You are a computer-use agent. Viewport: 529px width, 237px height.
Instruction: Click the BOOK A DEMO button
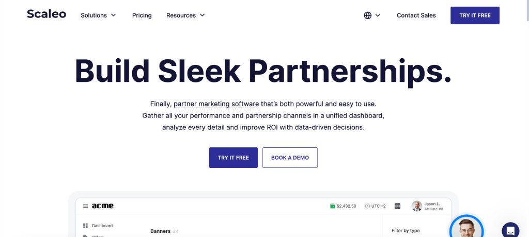[290, 158]
